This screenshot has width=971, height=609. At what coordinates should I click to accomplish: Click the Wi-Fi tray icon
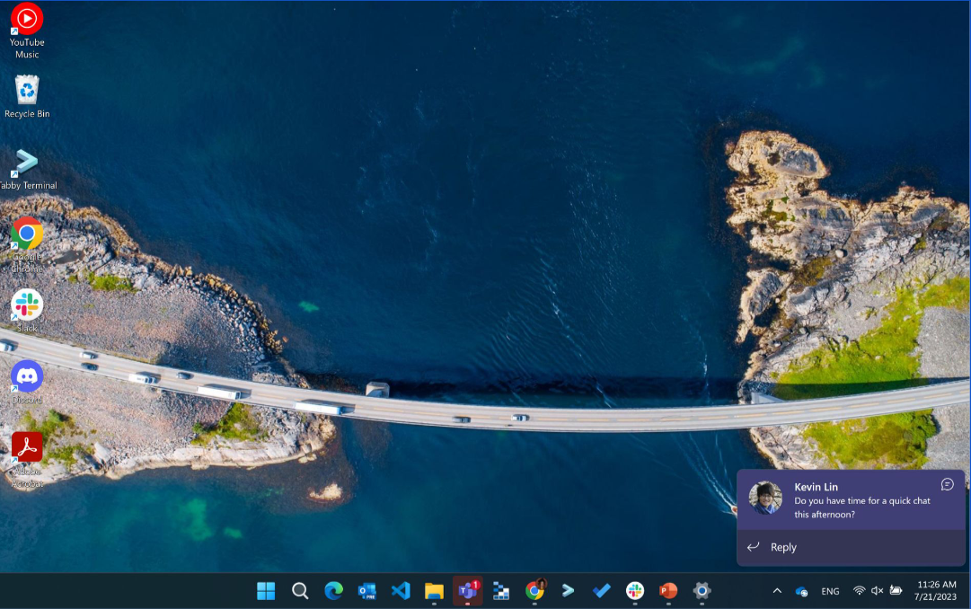(x=859, y=590)
